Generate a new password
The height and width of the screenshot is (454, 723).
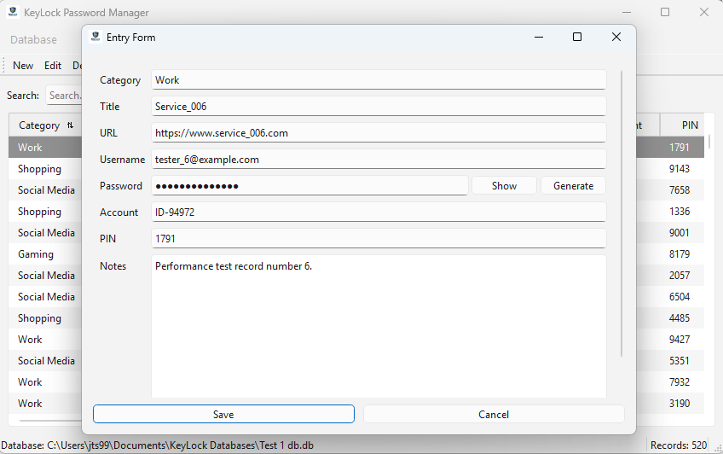pyautogui.click(x=573, y=185)
